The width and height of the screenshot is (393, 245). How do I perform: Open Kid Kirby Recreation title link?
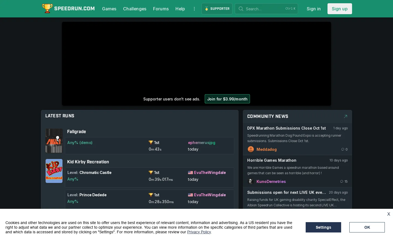pos(88,162)
